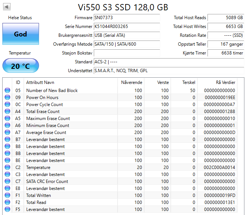247x215 pixels.
Task: Click status orb in row BB
Action: pos(7,153)
